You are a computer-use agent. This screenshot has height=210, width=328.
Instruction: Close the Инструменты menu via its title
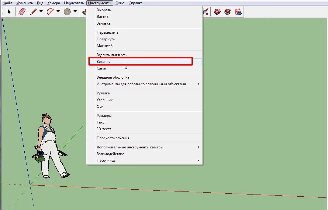(100, 3)
